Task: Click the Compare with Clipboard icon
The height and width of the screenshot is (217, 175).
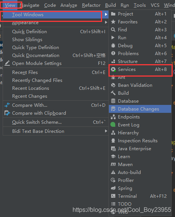Action: 7,113
